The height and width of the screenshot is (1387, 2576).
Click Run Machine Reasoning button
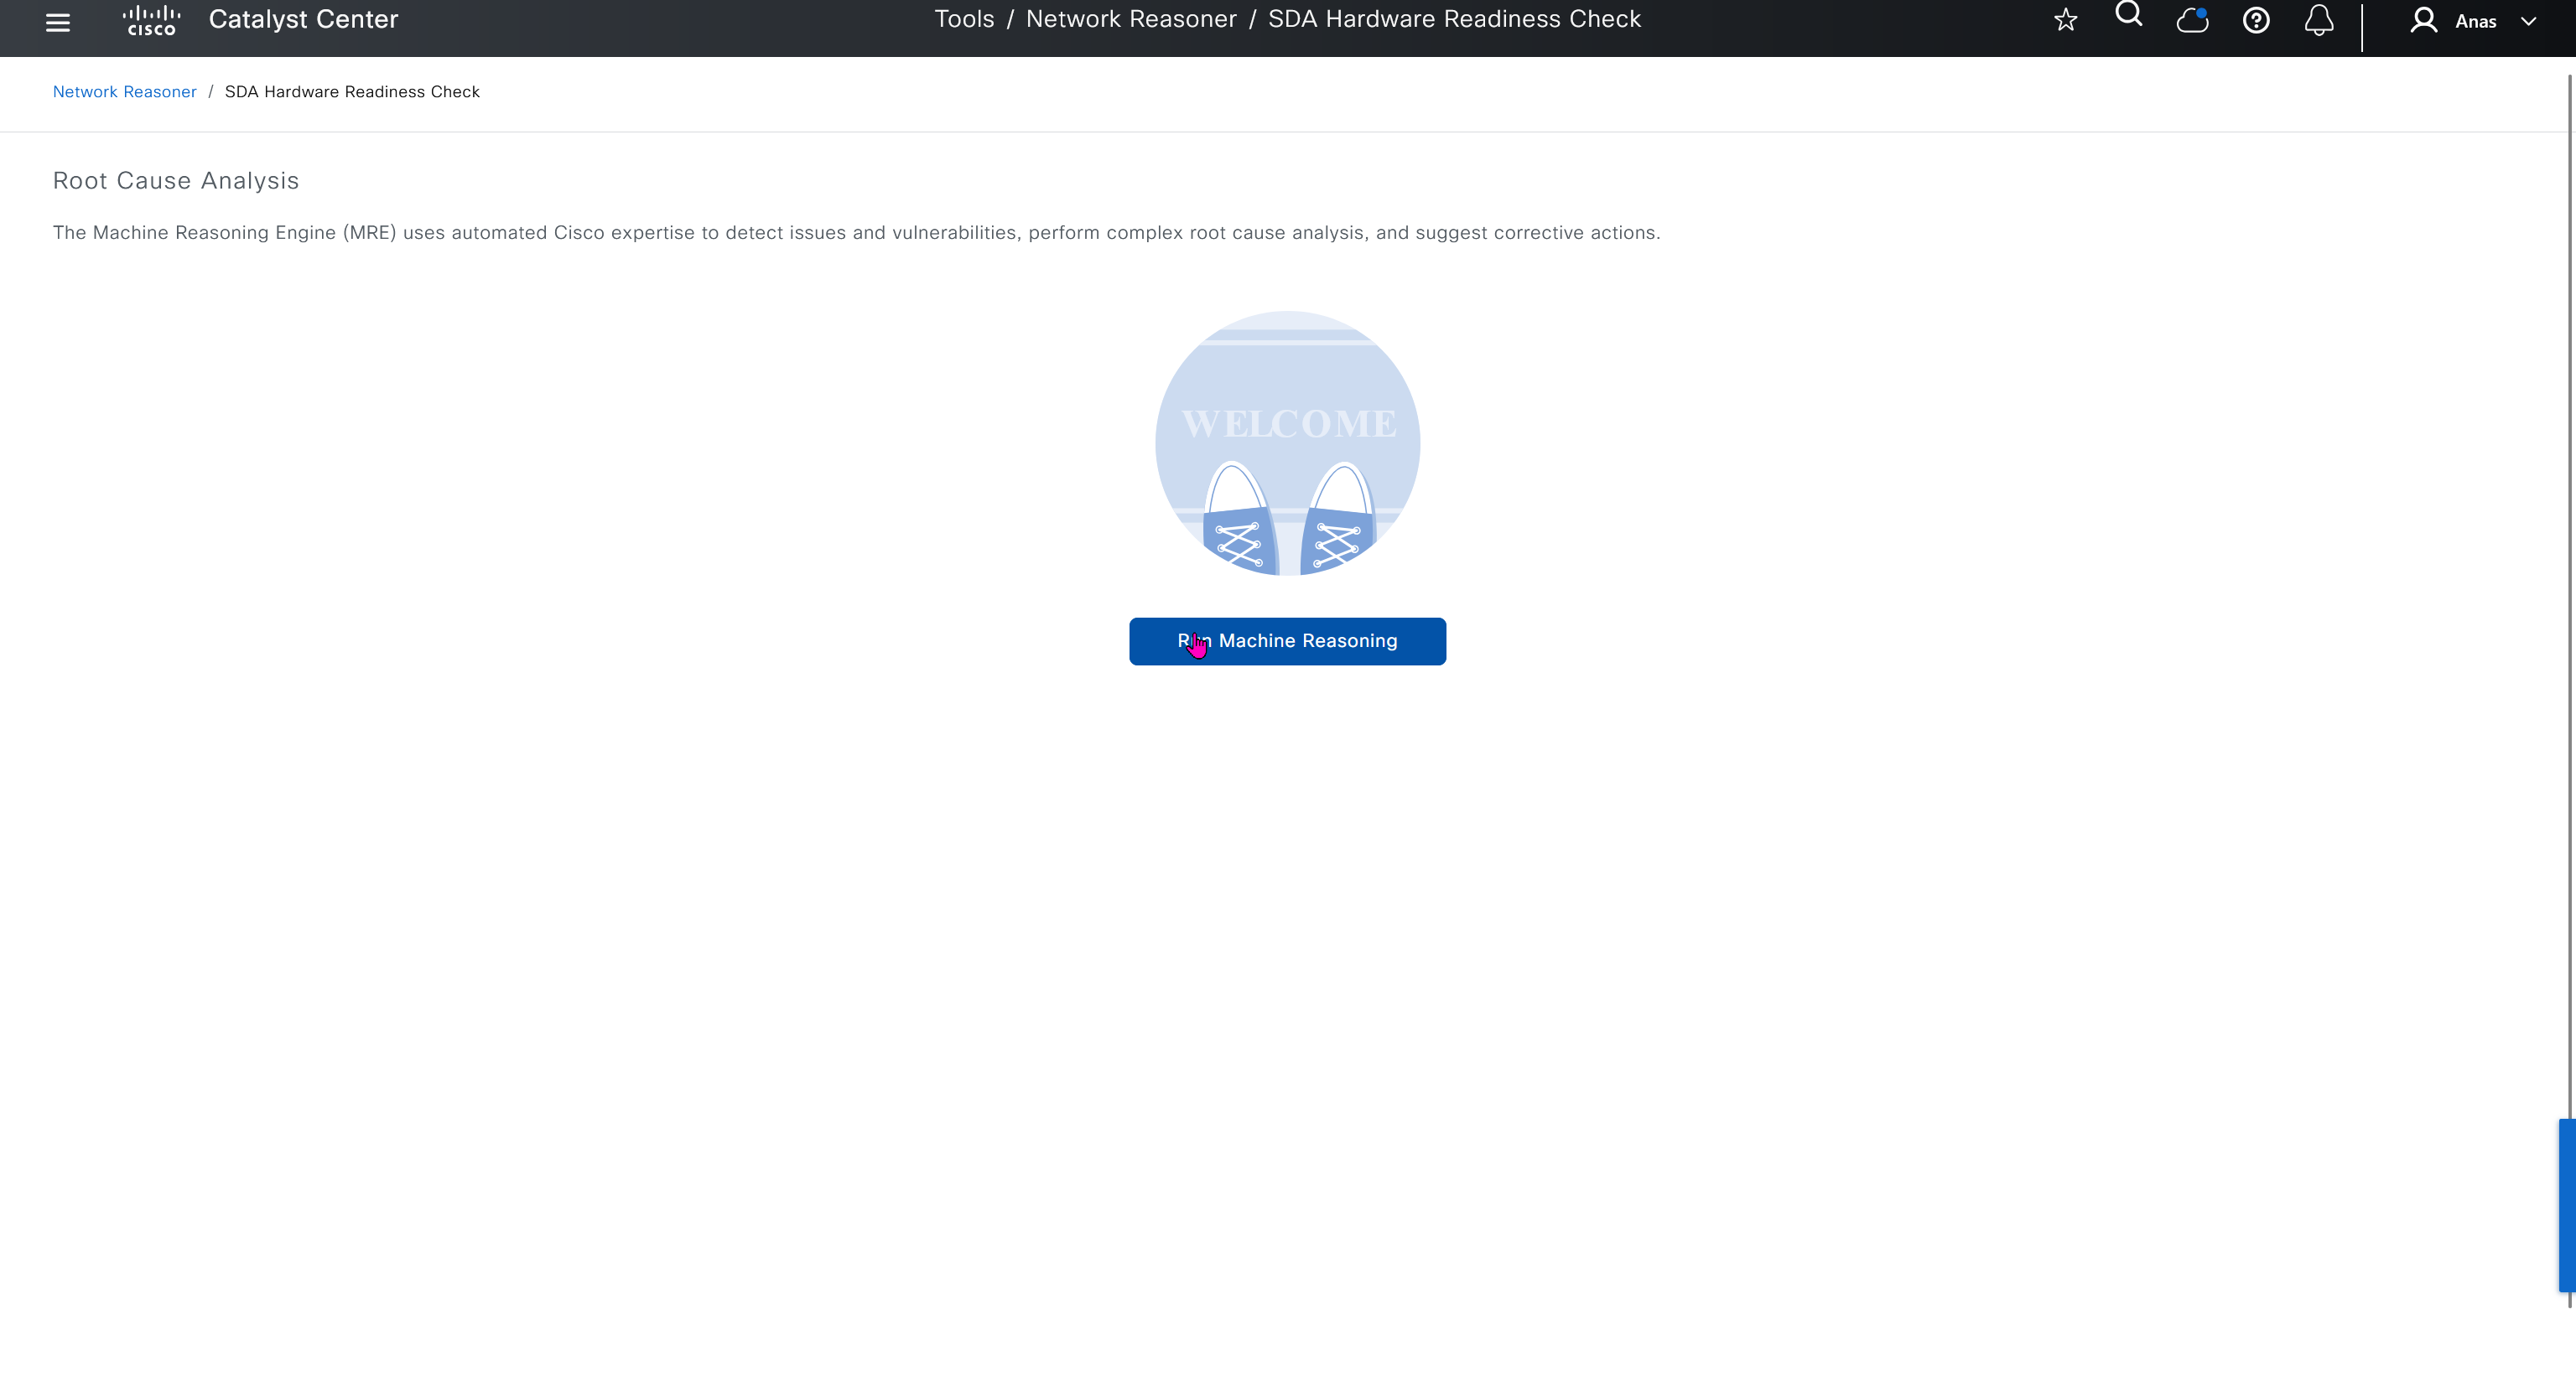[x=1287, y=640]
